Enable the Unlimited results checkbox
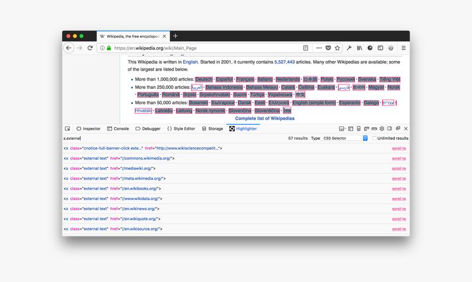This screenshot has height=282, width=472. coord(374,138)
